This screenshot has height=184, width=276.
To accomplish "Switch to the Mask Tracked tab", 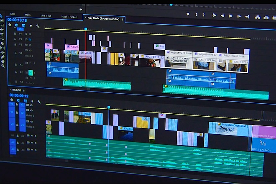I will [69, 17].
